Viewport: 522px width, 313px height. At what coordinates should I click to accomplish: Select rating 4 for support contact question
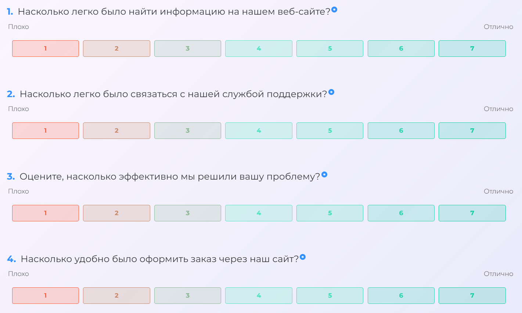click(x=259, y=130)
